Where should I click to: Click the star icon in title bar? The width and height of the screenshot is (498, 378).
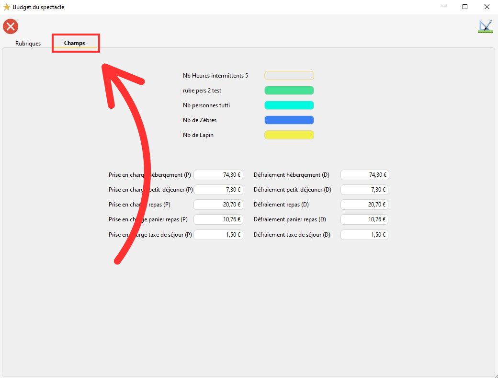[x=7, y=7]
